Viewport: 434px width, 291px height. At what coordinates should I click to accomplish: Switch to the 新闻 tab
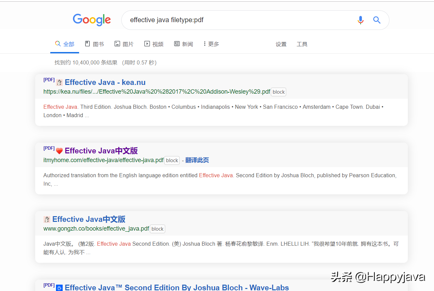(x=184, y=44)
